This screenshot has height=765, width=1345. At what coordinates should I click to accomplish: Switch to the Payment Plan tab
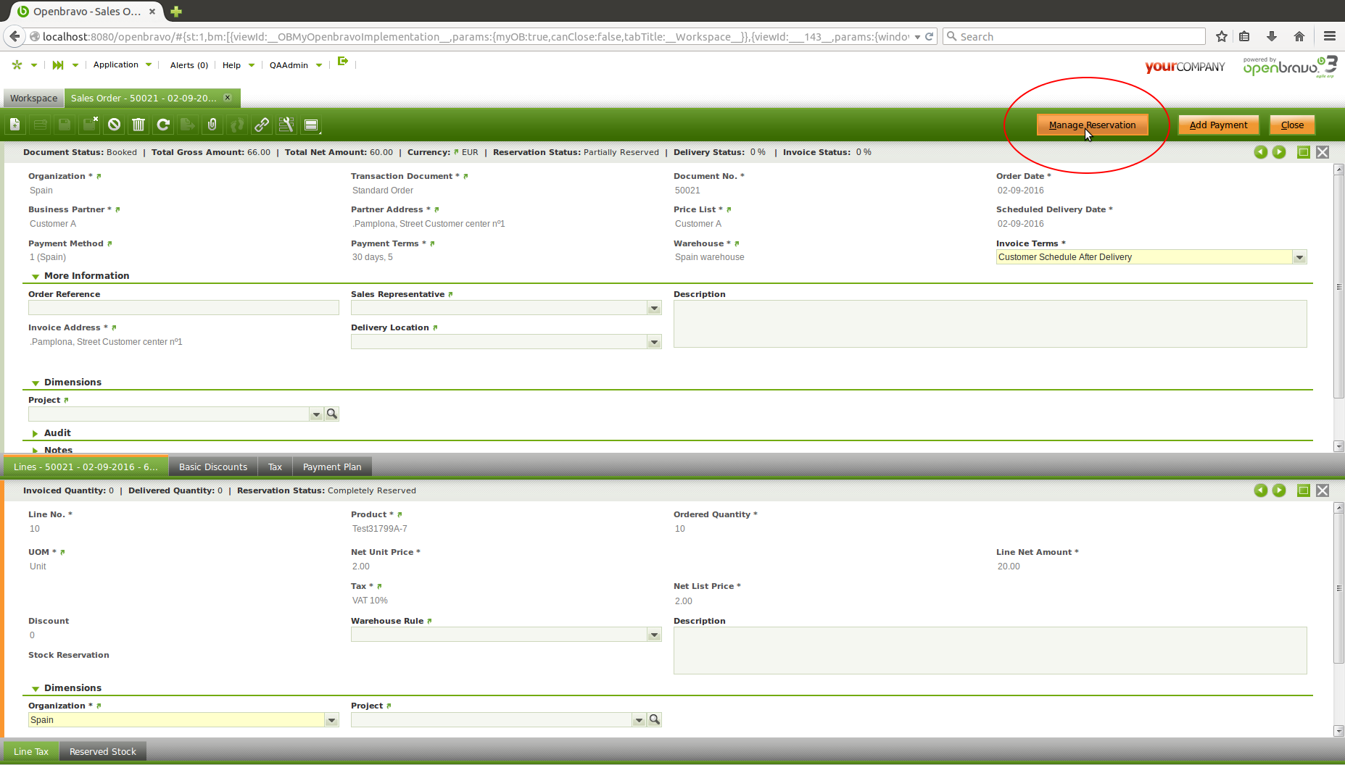[x=331, y=467]
